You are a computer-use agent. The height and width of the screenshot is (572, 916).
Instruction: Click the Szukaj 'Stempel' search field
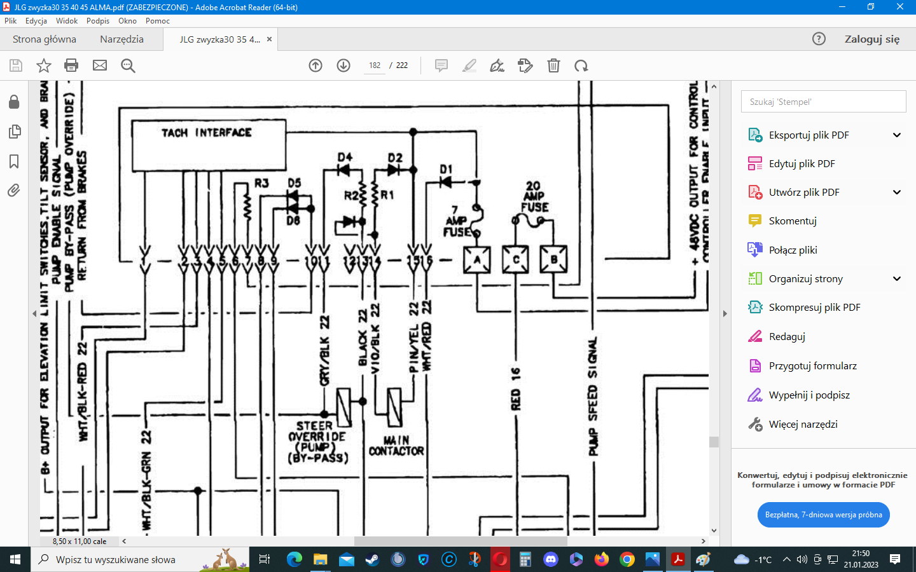(823, 102)
